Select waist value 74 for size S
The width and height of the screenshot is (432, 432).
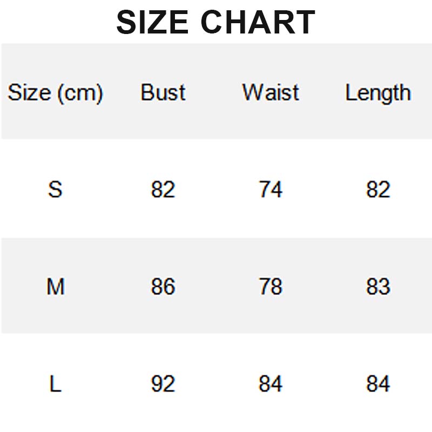click(x=270, y=190)
